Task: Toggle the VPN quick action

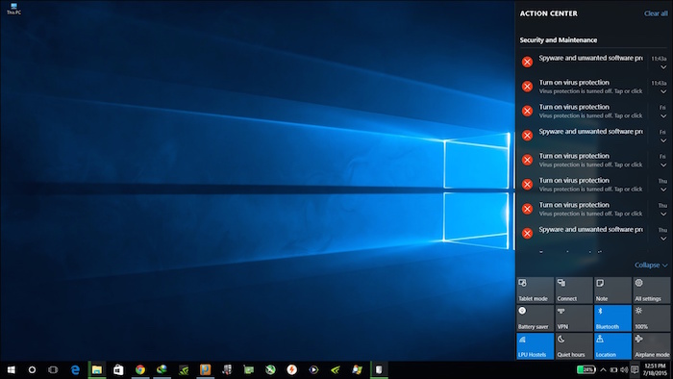Action: pos(574,318)
